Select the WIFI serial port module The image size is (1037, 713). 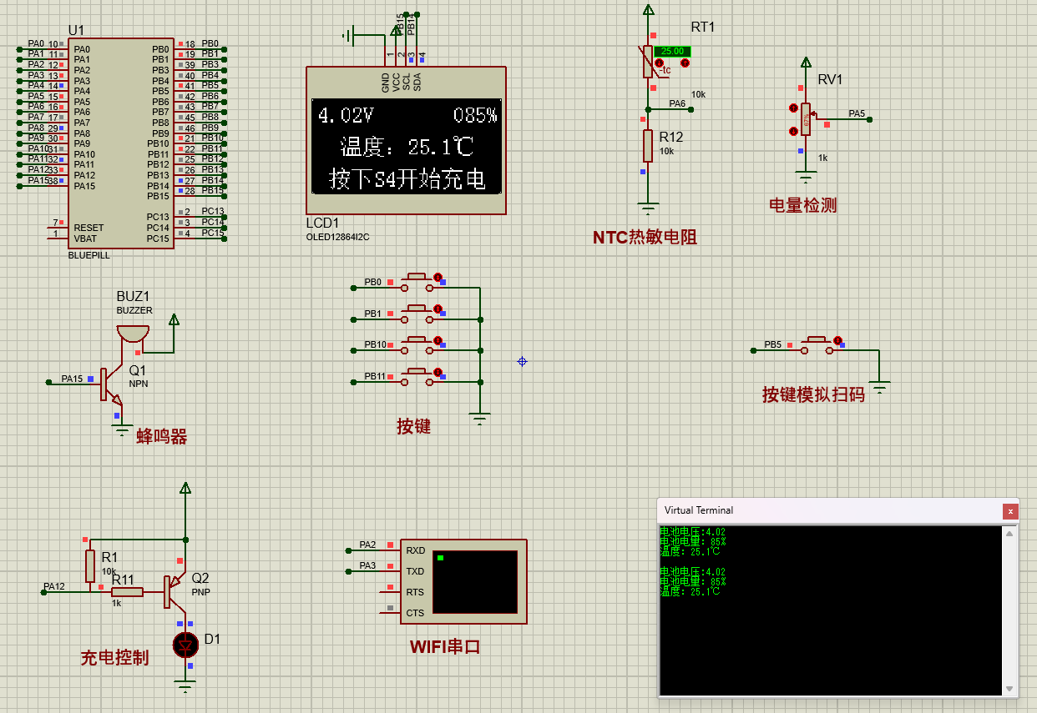click(463, 581)
